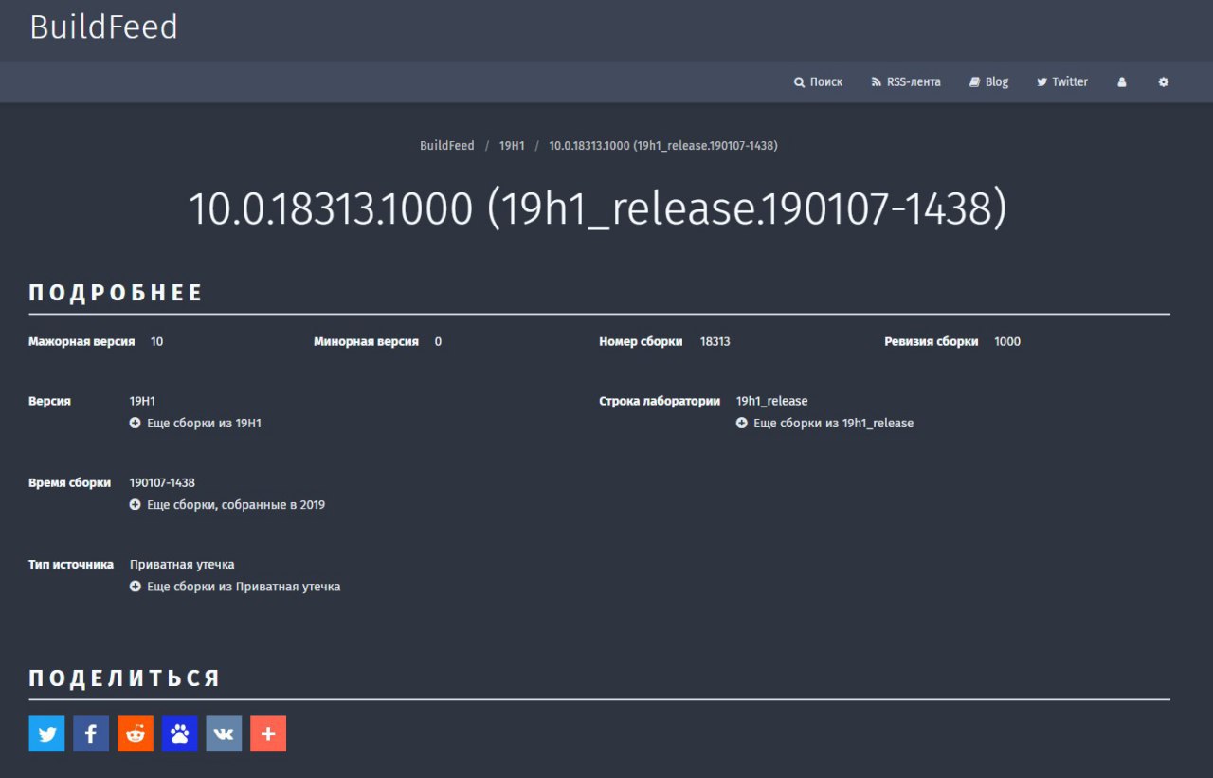
Task: Select the Номер сборки label
Action: 641,342
